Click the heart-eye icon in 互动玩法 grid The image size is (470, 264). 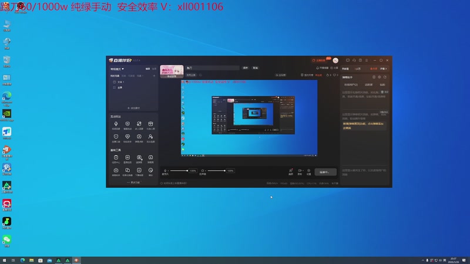[127, 137]
